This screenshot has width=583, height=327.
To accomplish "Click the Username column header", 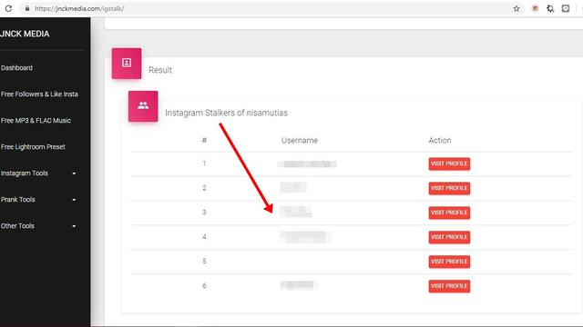I will (300, 141).
